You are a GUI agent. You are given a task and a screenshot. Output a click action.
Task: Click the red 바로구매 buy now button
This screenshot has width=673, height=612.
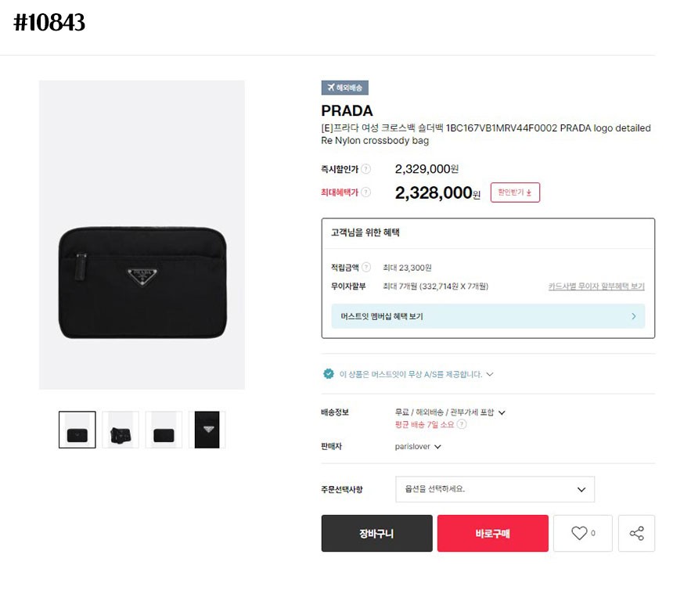492,534
